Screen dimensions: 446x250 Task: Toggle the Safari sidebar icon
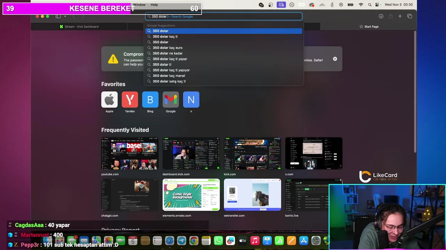coord(58,16)
